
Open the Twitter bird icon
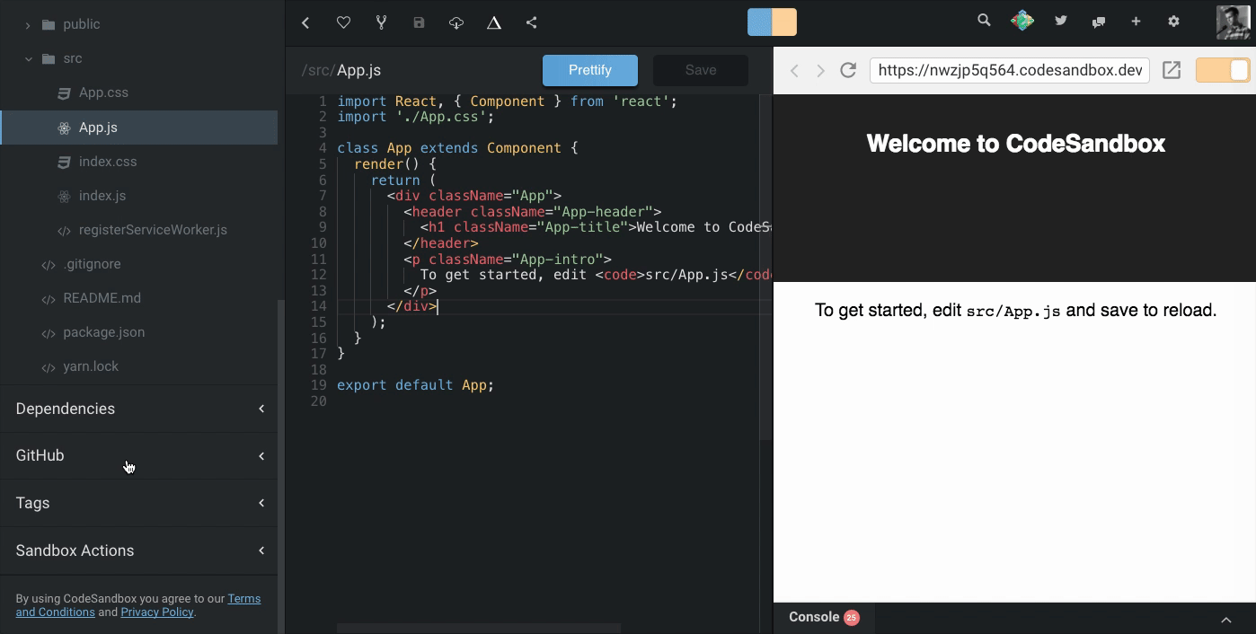1061,21
